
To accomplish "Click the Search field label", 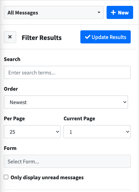I will point(12,59).
